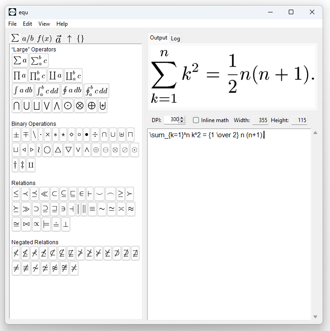Viewport: 330px width, 331px height.
Task: Insert the indefinite integral a db
Action: 23,90
